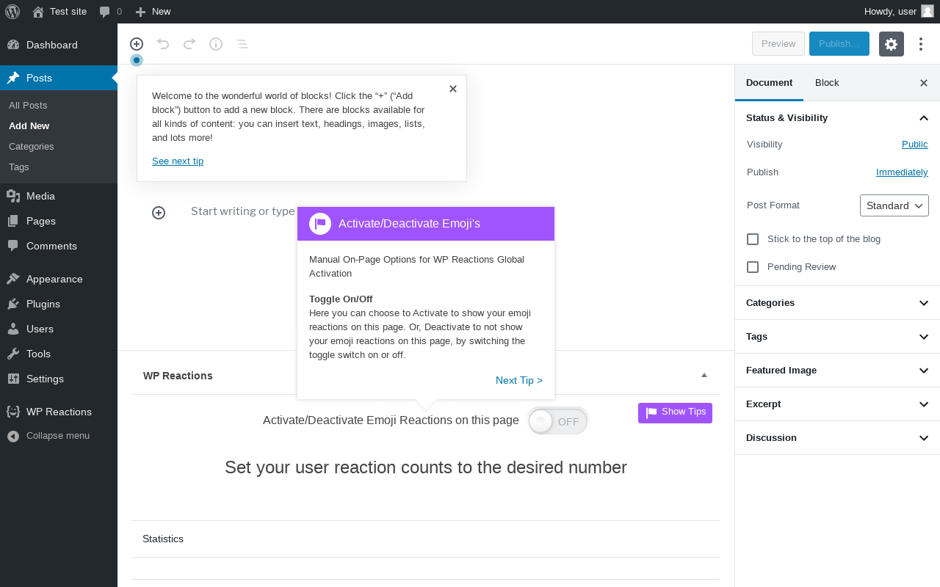940x587 pixels.
Task: Open Posts menu in sidebar
Action: click(x=59, y=78)
